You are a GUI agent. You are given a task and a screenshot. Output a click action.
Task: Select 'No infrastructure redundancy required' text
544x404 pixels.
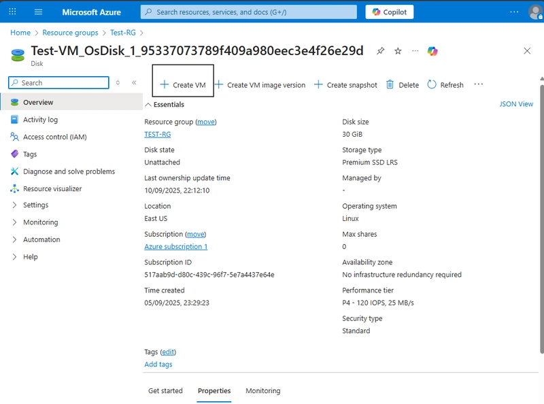pos(402,275)
